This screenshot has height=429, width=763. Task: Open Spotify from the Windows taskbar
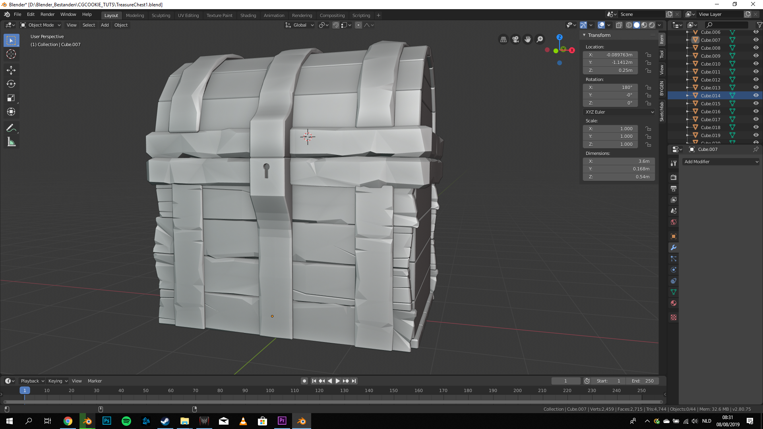[126, 421]
